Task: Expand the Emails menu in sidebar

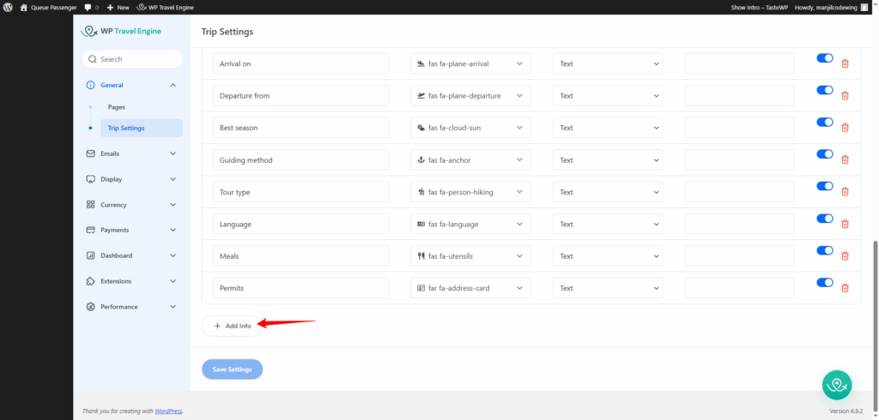Action: [x=132, y=153]
